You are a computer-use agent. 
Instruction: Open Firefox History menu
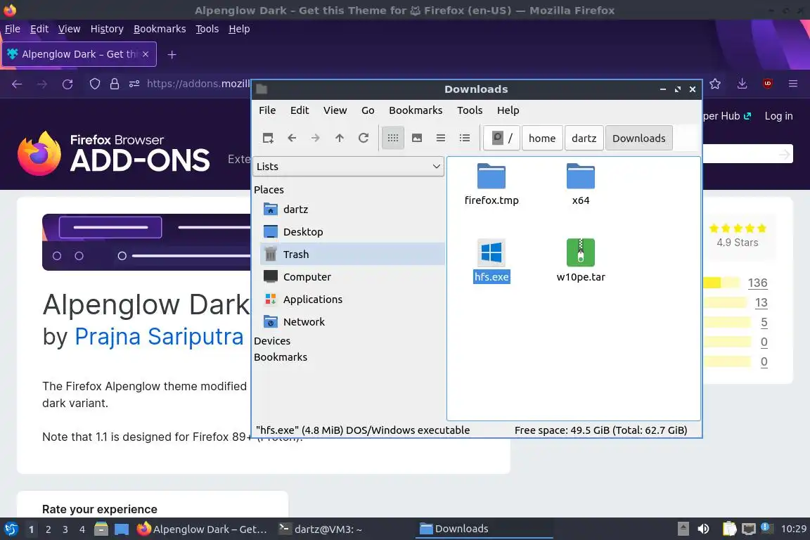pyautogui.click(x=107, y=29)
